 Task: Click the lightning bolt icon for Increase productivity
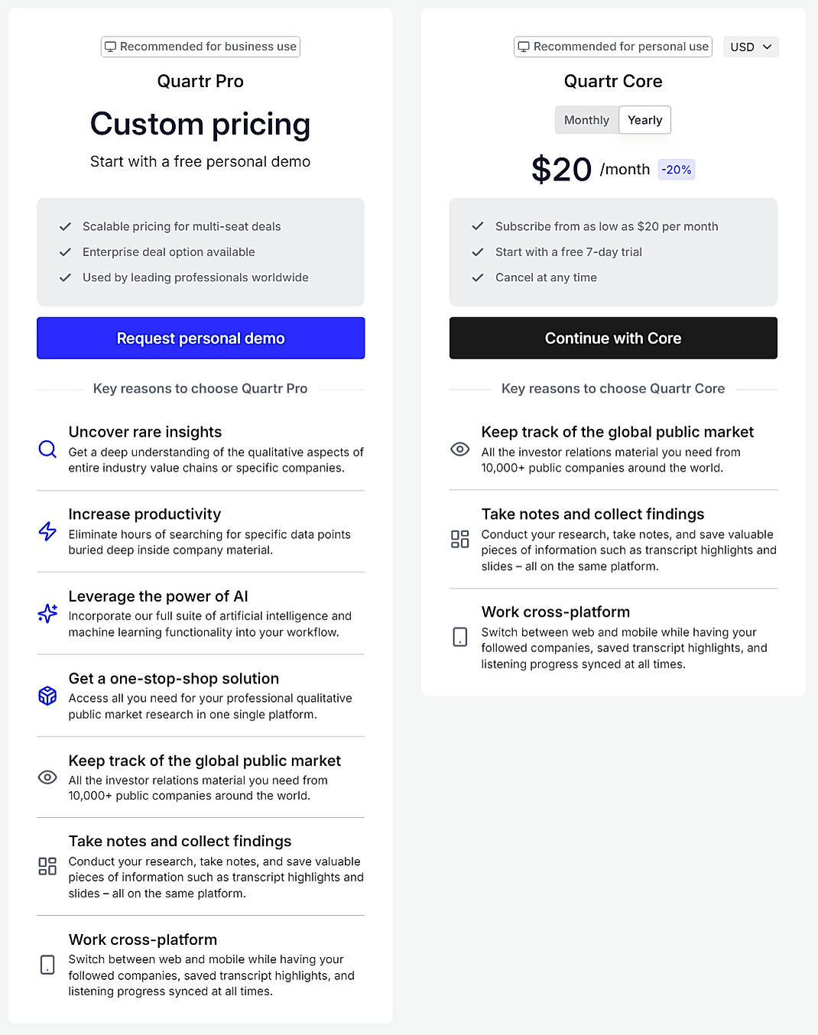(x=47, y=532)
